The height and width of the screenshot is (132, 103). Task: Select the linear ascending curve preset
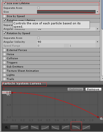coord(24,127)
